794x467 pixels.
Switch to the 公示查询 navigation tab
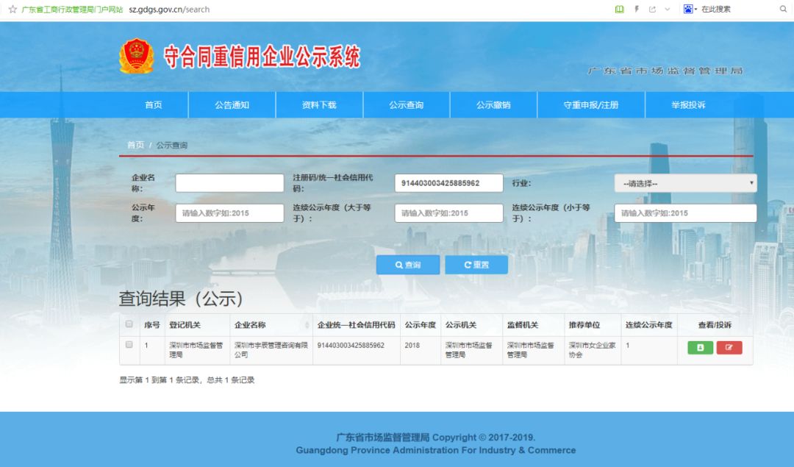coord(405,104)
